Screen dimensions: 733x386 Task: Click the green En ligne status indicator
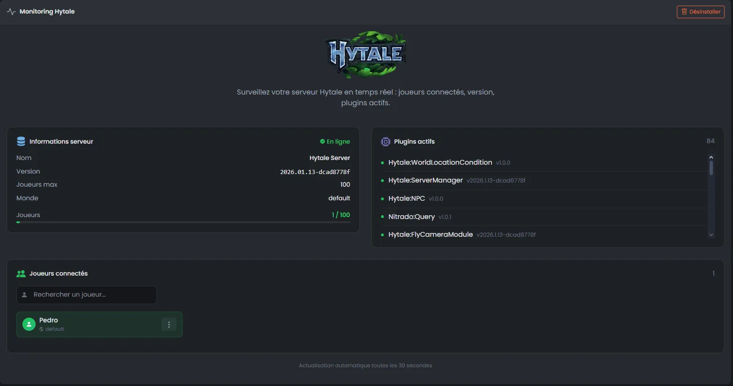[x=335, y=141]
